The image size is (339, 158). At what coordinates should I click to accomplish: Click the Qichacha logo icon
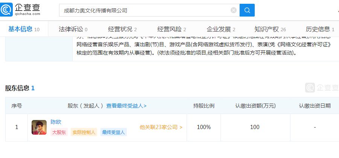[x=6, y=10]
